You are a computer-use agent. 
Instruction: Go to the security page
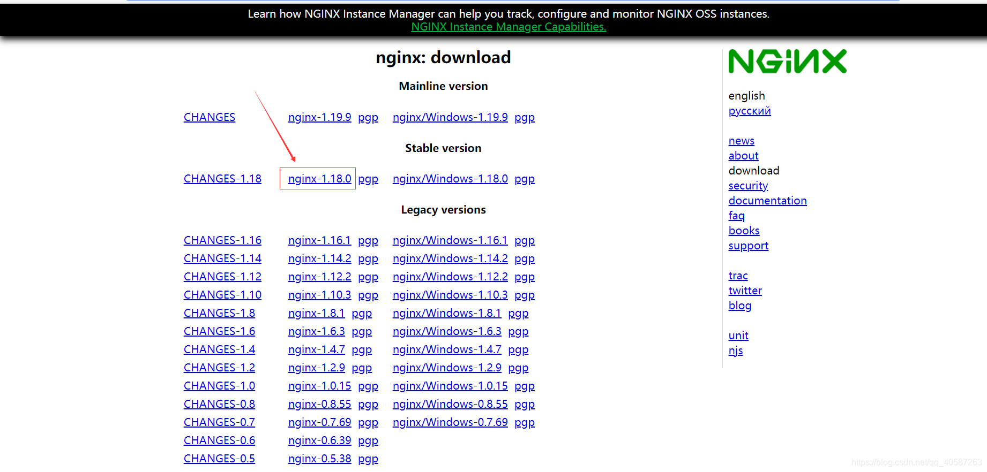pyautogui.click(x=749, y=186)
